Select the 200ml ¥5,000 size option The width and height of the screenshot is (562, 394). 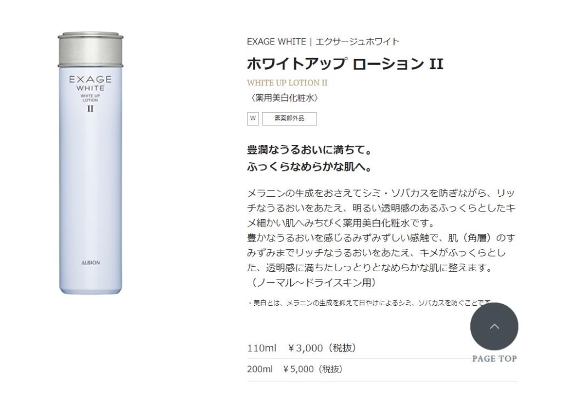(295, 369)
